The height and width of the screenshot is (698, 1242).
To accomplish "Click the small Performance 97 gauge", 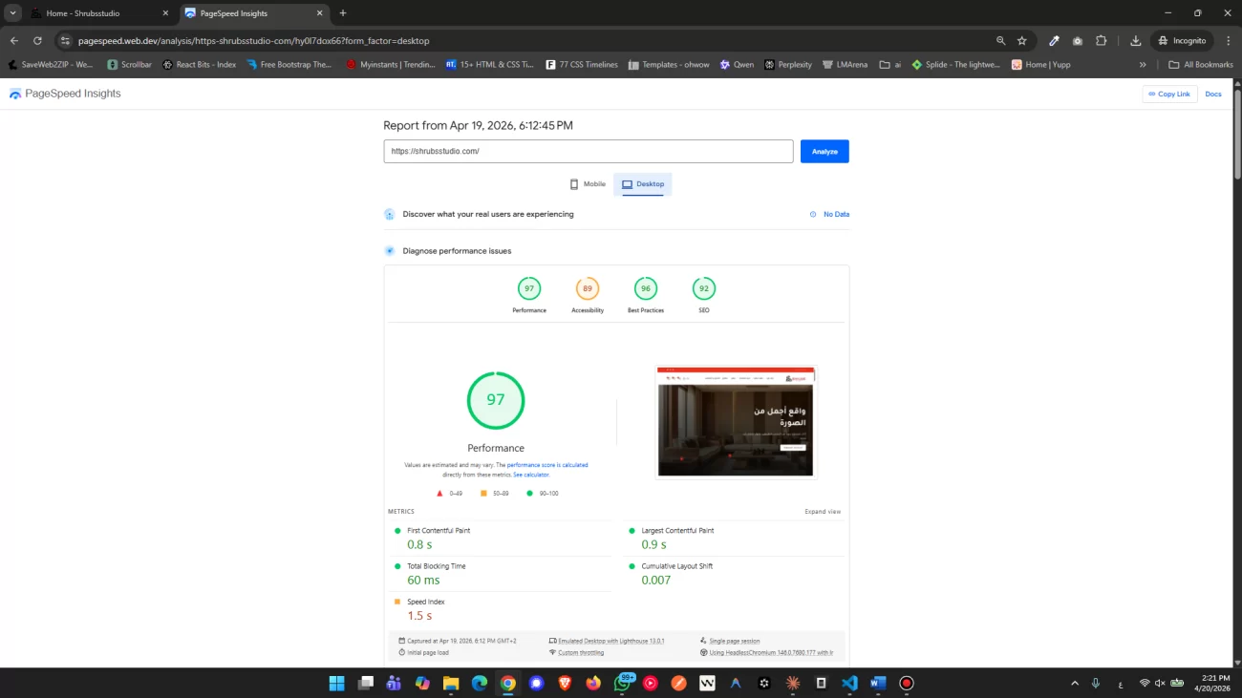I will click(529, 295).
